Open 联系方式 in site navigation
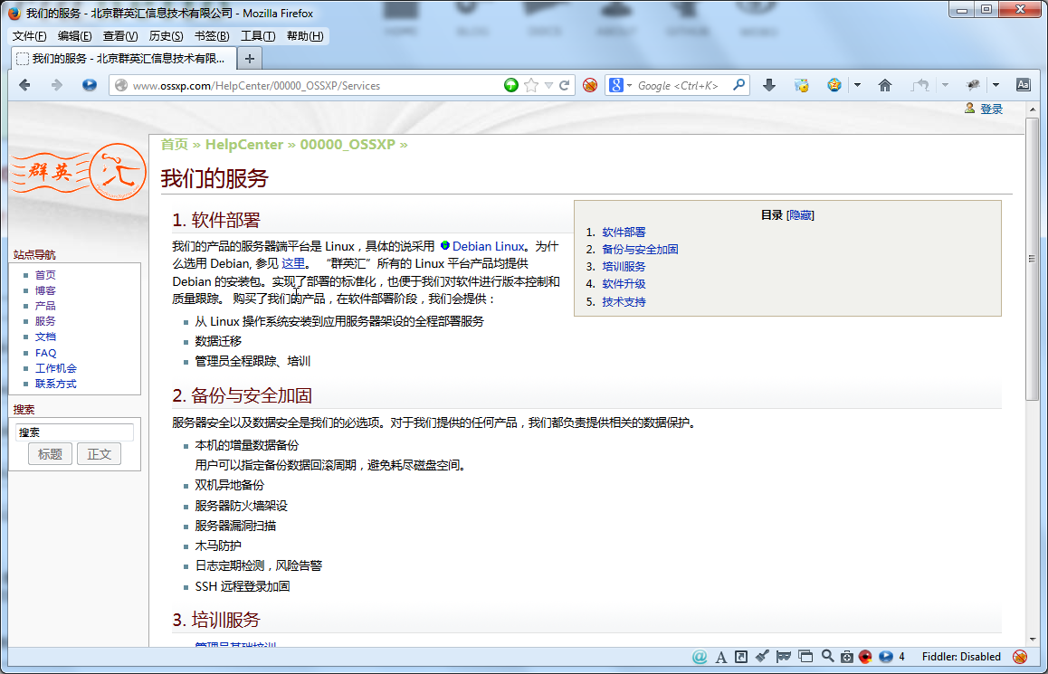1048x674 pixels. (x=55, y=384)
